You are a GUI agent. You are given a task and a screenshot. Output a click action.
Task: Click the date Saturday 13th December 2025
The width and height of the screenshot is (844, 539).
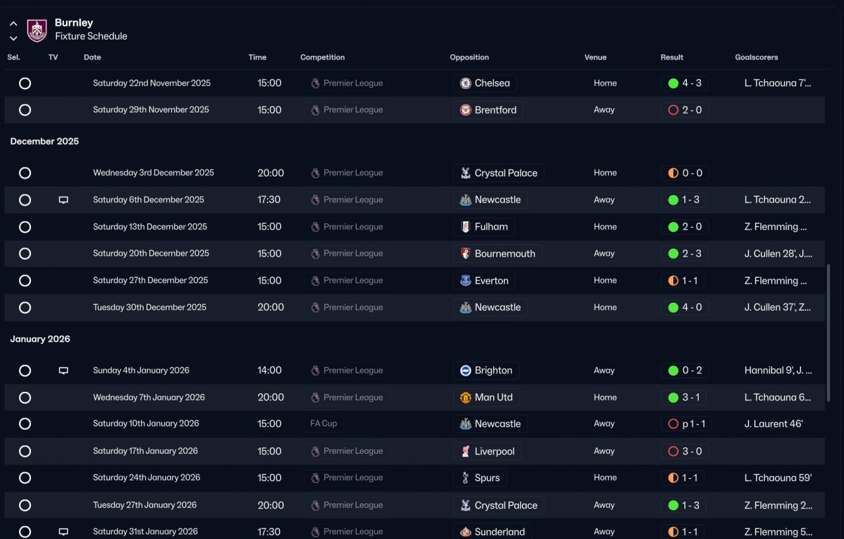coord(150,227)
